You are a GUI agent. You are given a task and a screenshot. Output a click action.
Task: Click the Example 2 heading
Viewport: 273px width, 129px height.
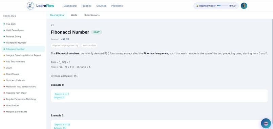click(x=58, y=115)
